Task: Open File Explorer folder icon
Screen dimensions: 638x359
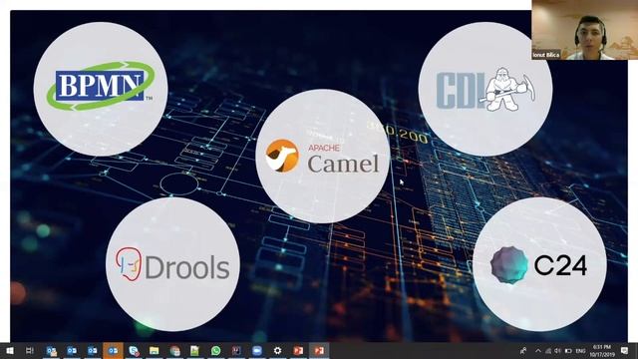Action: pyautogui.click(x=154, y=350)
